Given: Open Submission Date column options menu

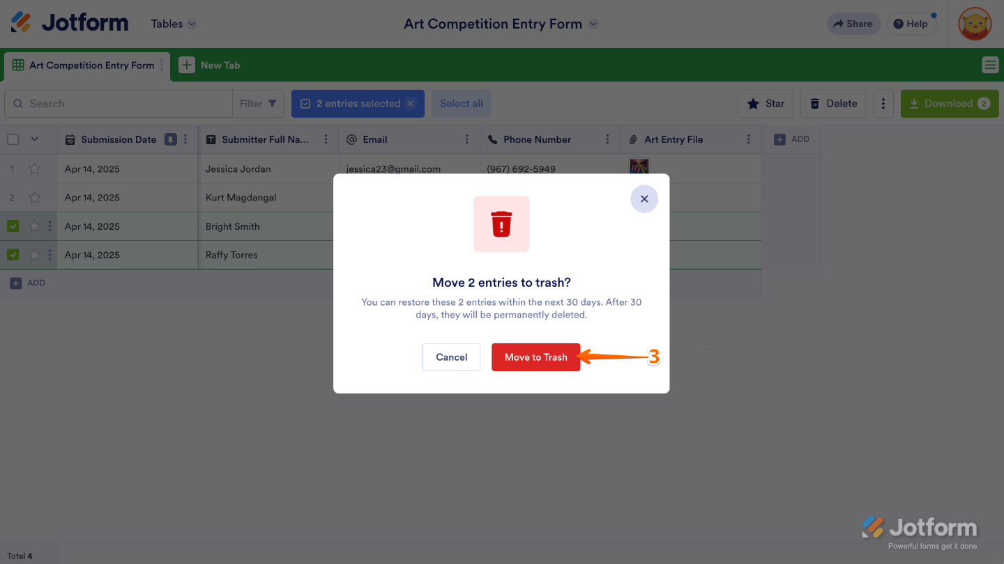Looking at the screenshot, I should (x=185, y=139).
